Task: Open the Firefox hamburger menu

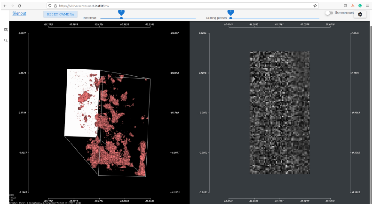Action: (367, 6)
